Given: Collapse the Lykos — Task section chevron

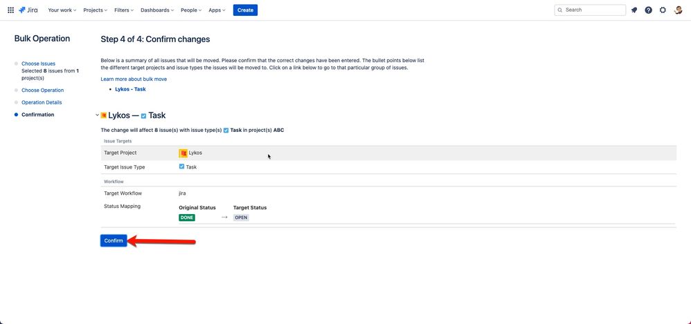Looking at the screenshot, I should 98,115.
